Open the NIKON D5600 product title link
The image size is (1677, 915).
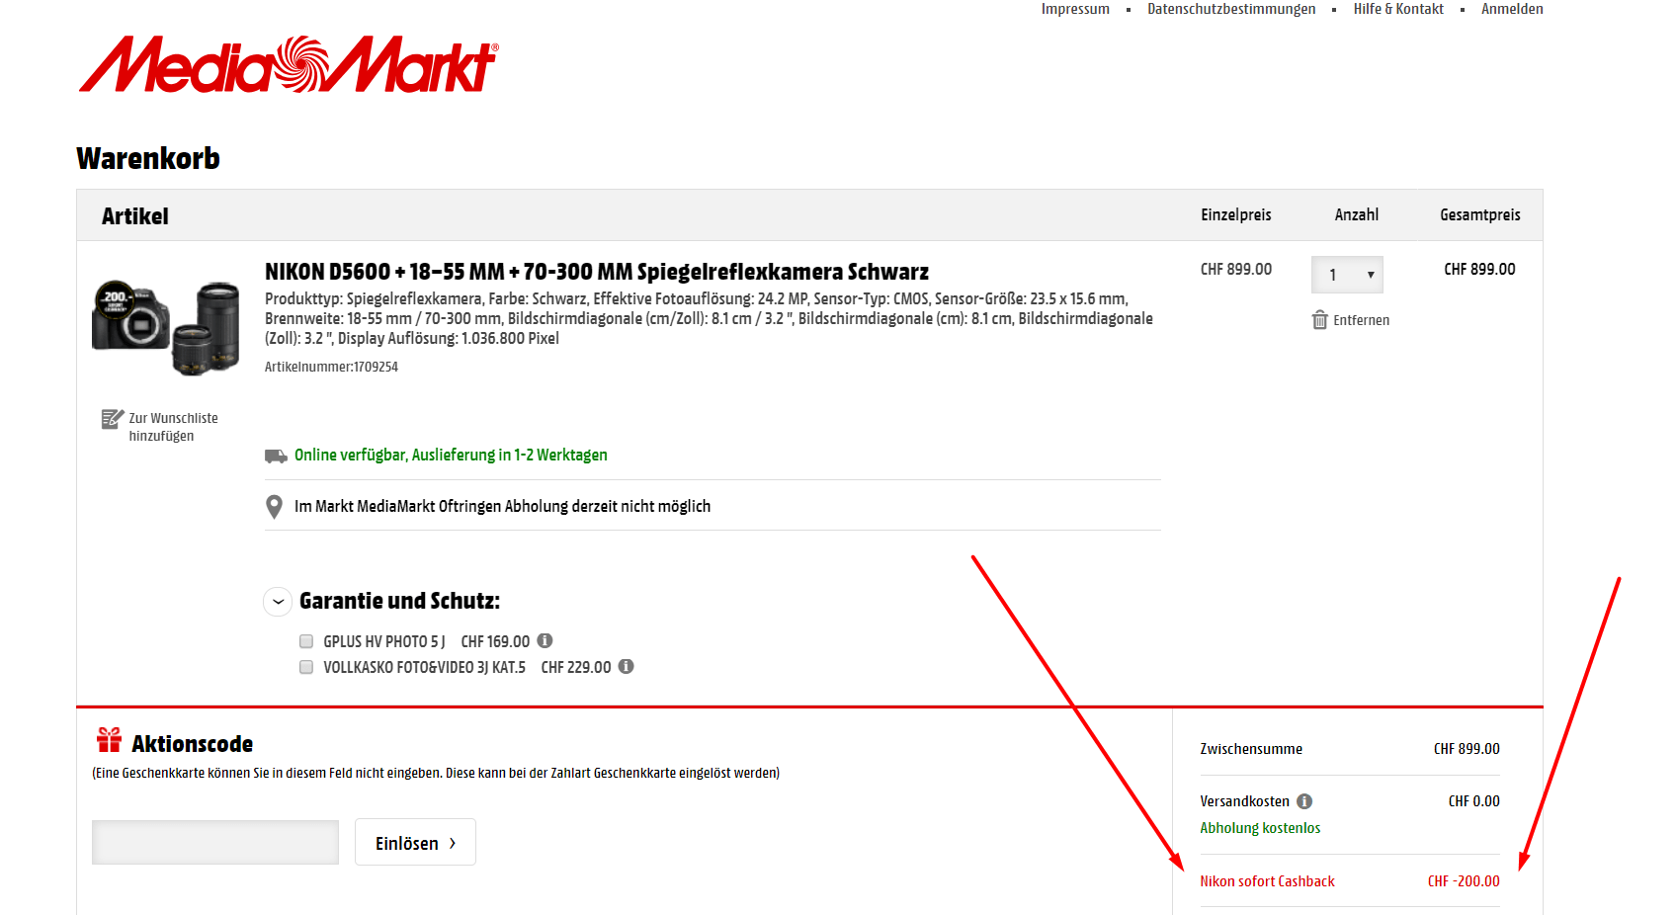pos(597,272)
